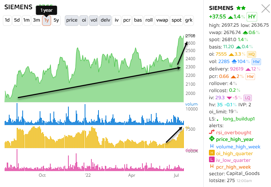The height and width of the screenshot is (187, 271).
Task: Enable the pcr series
Action: pyautogui.click(x=127, y=21)
